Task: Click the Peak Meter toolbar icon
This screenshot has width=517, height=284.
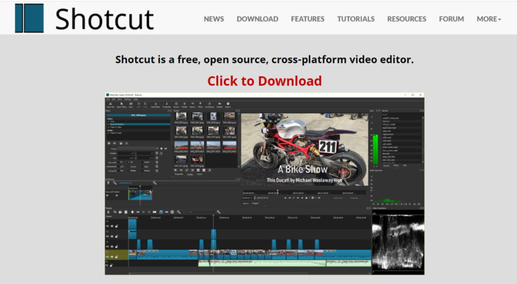Action: [156, 105]
